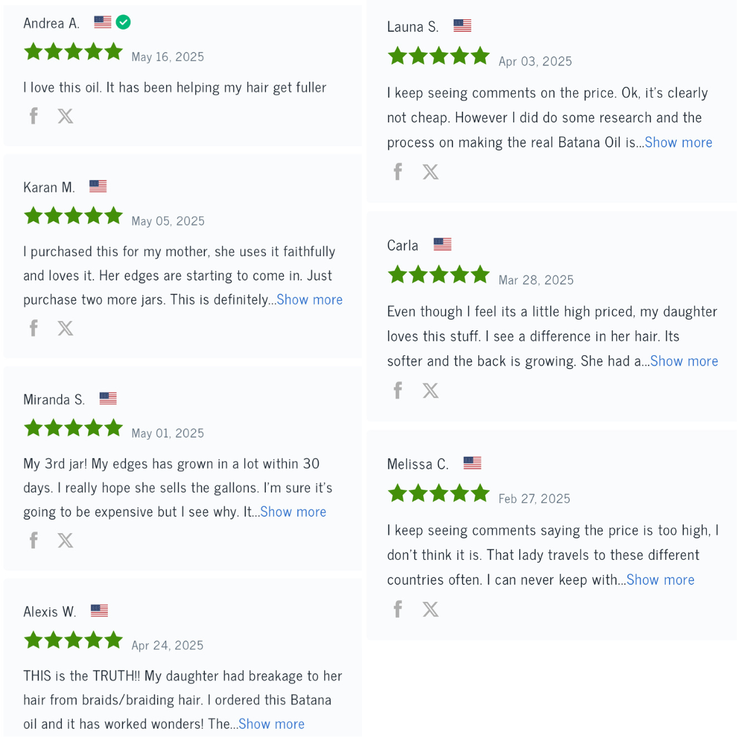The image size is (742, 742).
Task: Share Andrea A.'s review on X
Action: coord(65,116)
